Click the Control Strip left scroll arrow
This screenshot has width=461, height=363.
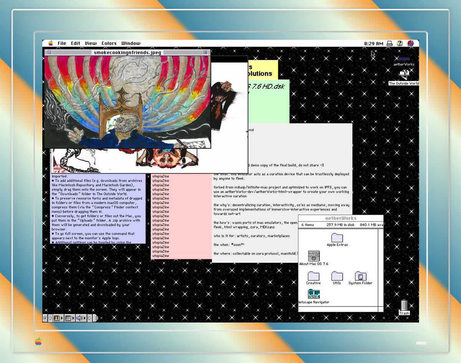50,318
